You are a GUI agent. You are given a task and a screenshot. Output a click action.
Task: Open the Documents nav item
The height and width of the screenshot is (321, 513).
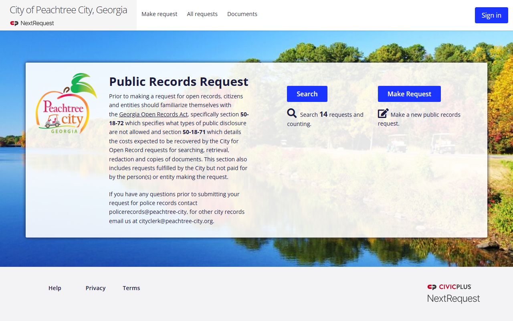click(242, 14)
